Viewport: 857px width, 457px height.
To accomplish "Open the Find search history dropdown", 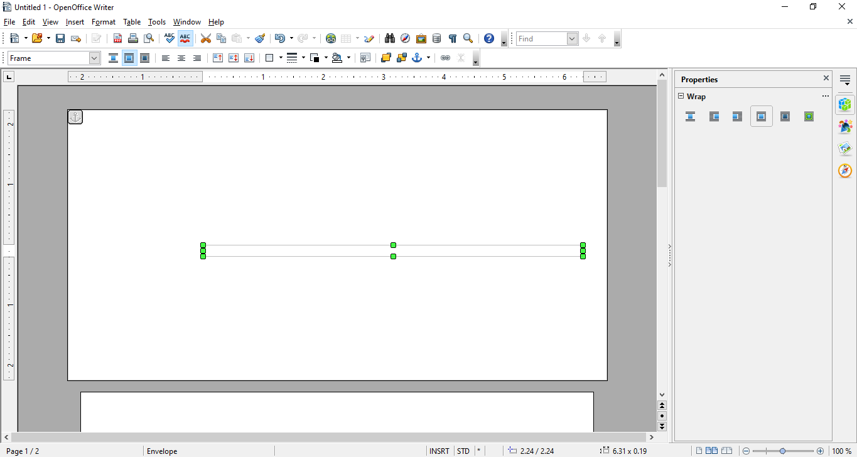I will tap(572, 38).
